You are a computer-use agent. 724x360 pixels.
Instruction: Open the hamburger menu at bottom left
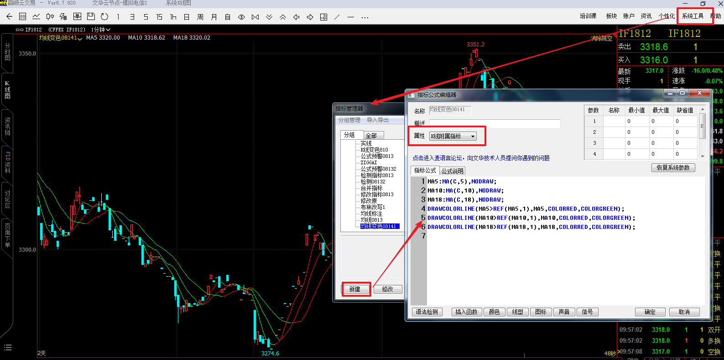pyautogui.click(x=8, y=348)
